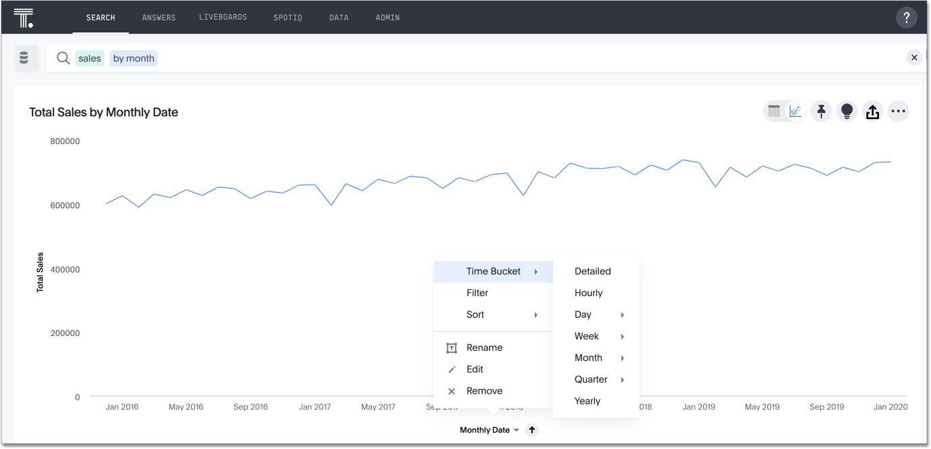This screenshot has width=931, height=449.
Task: Open the more options ellipsis menu
Action: [x=898, y=112]
